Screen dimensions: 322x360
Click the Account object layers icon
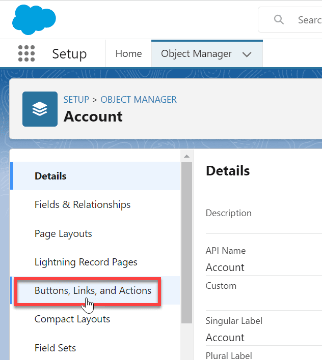(x=40, y=109)
